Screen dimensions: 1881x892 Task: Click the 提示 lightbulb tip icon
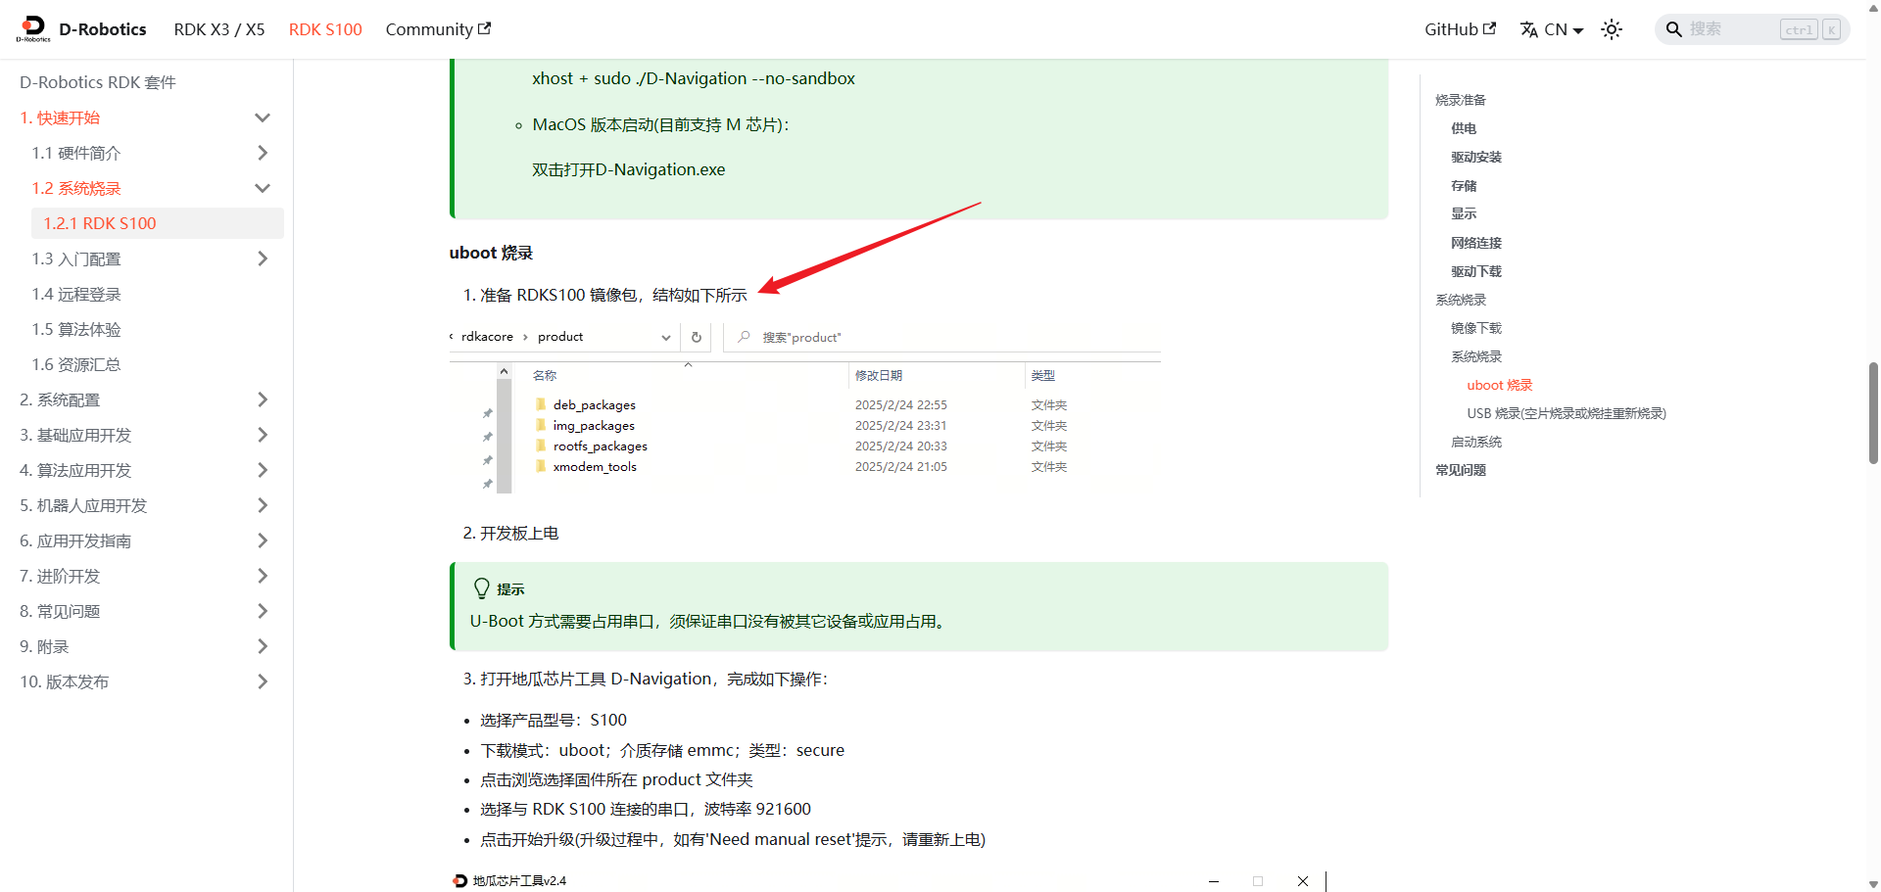tap(481, 588)
